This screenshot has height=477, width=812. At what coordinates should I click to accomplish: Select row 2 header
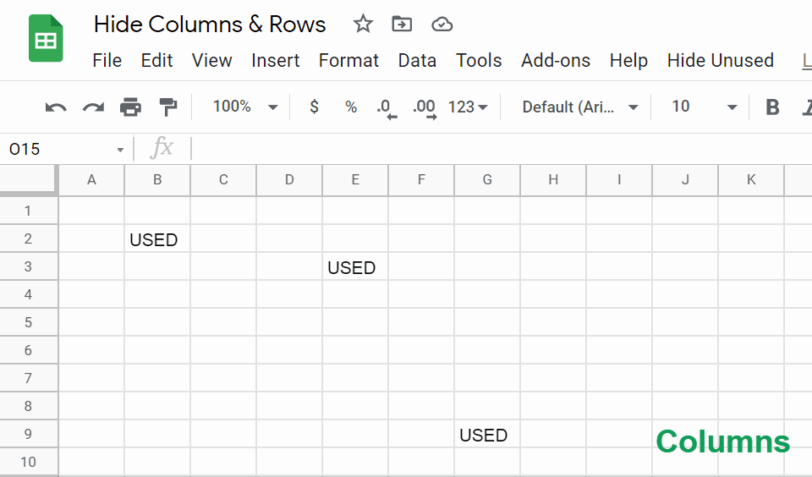coord(29,238)
